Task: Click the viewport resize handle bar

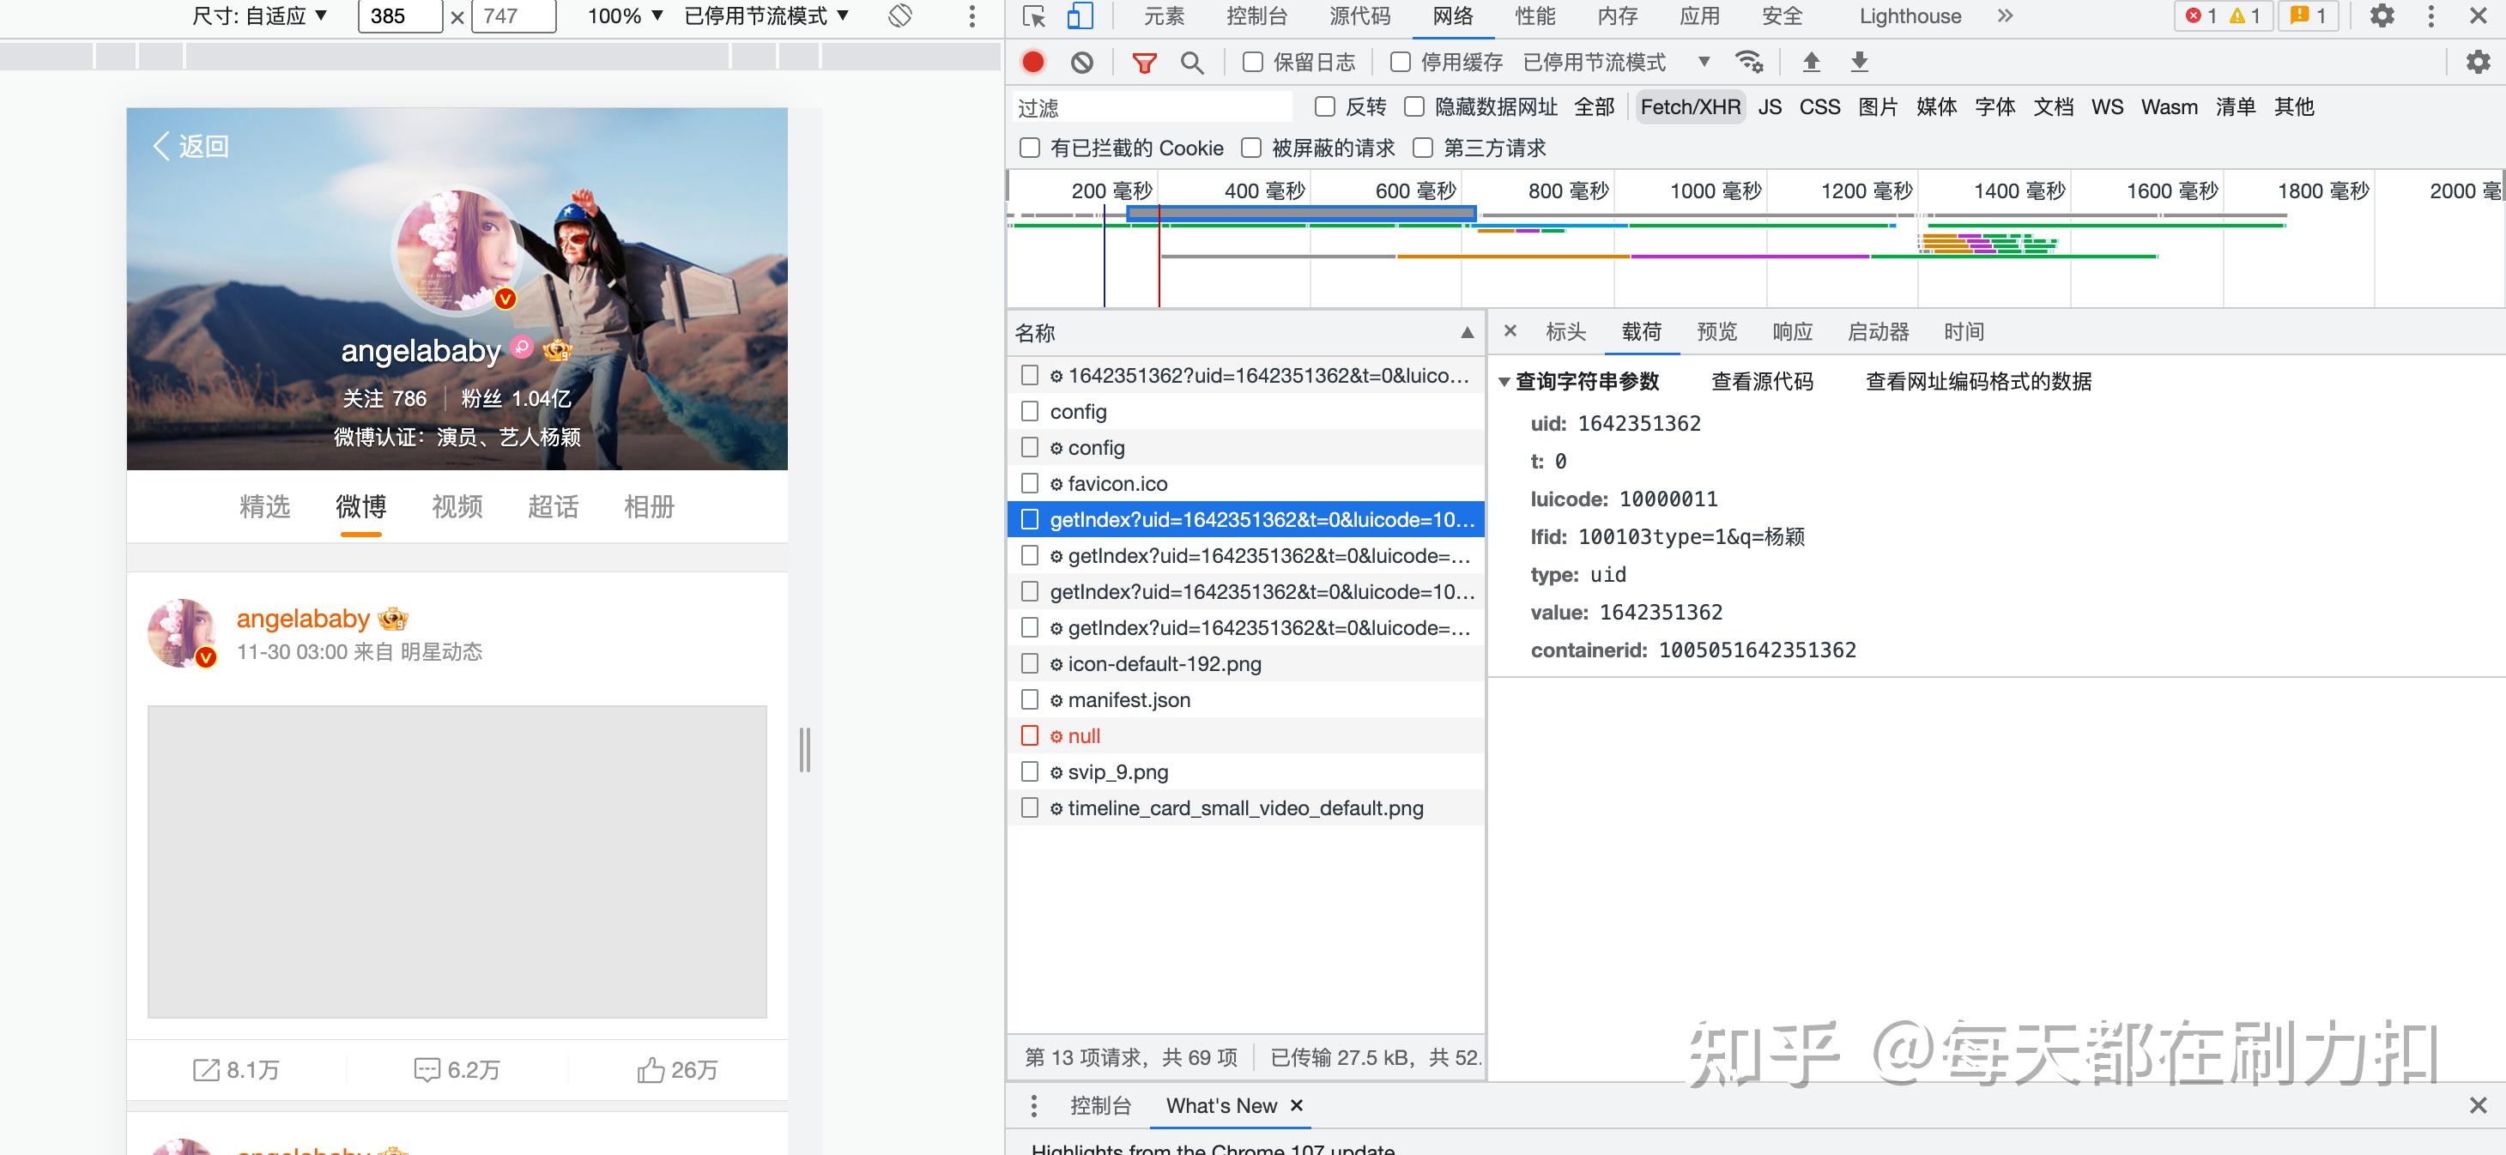Action: click(x=804, y=749)
